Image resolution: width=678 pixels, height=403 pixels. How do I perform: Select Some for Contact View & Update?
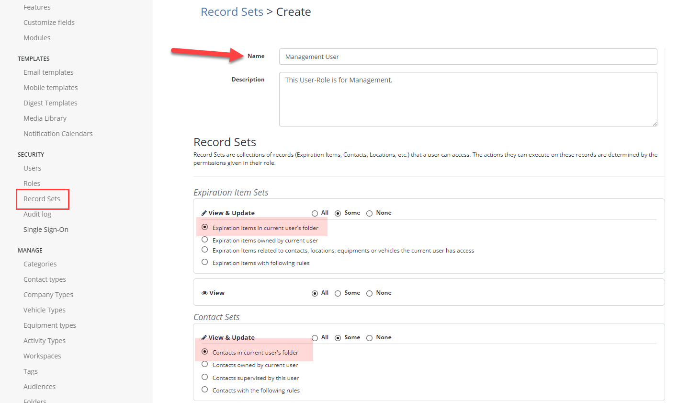click(x=338, y=338)
